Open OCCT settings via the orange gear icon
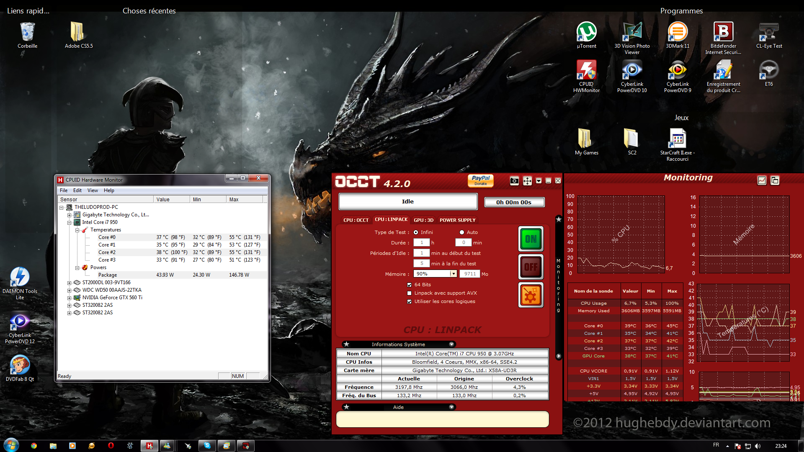This screenshot has height=452, width=804. pyautogui.click(x=531, y=295)
